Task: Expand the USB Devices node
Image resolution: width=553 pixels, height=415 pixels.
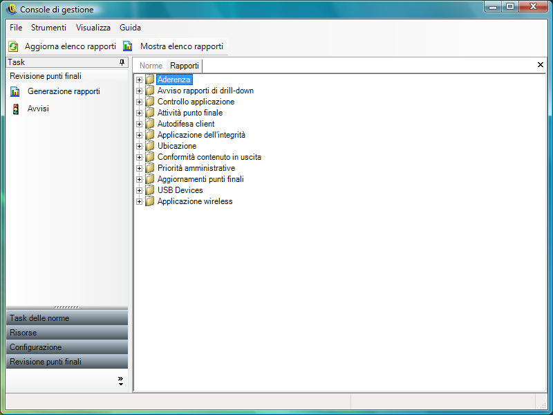Action: (140, 191)
